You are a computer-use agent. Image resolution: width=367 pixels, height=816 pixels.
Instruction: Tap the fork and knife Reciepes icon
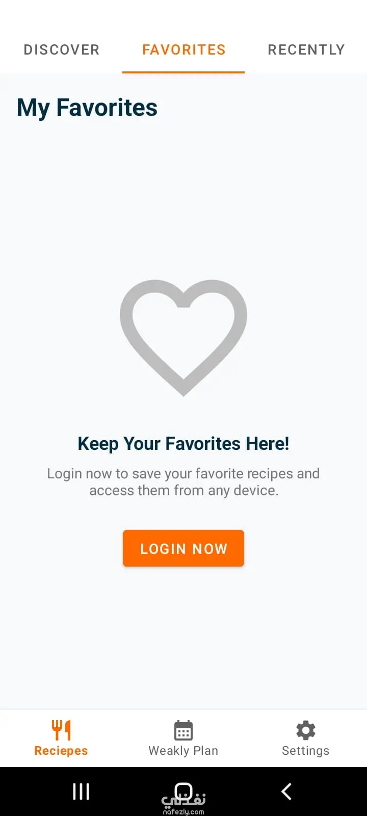(x=61, y=730)
